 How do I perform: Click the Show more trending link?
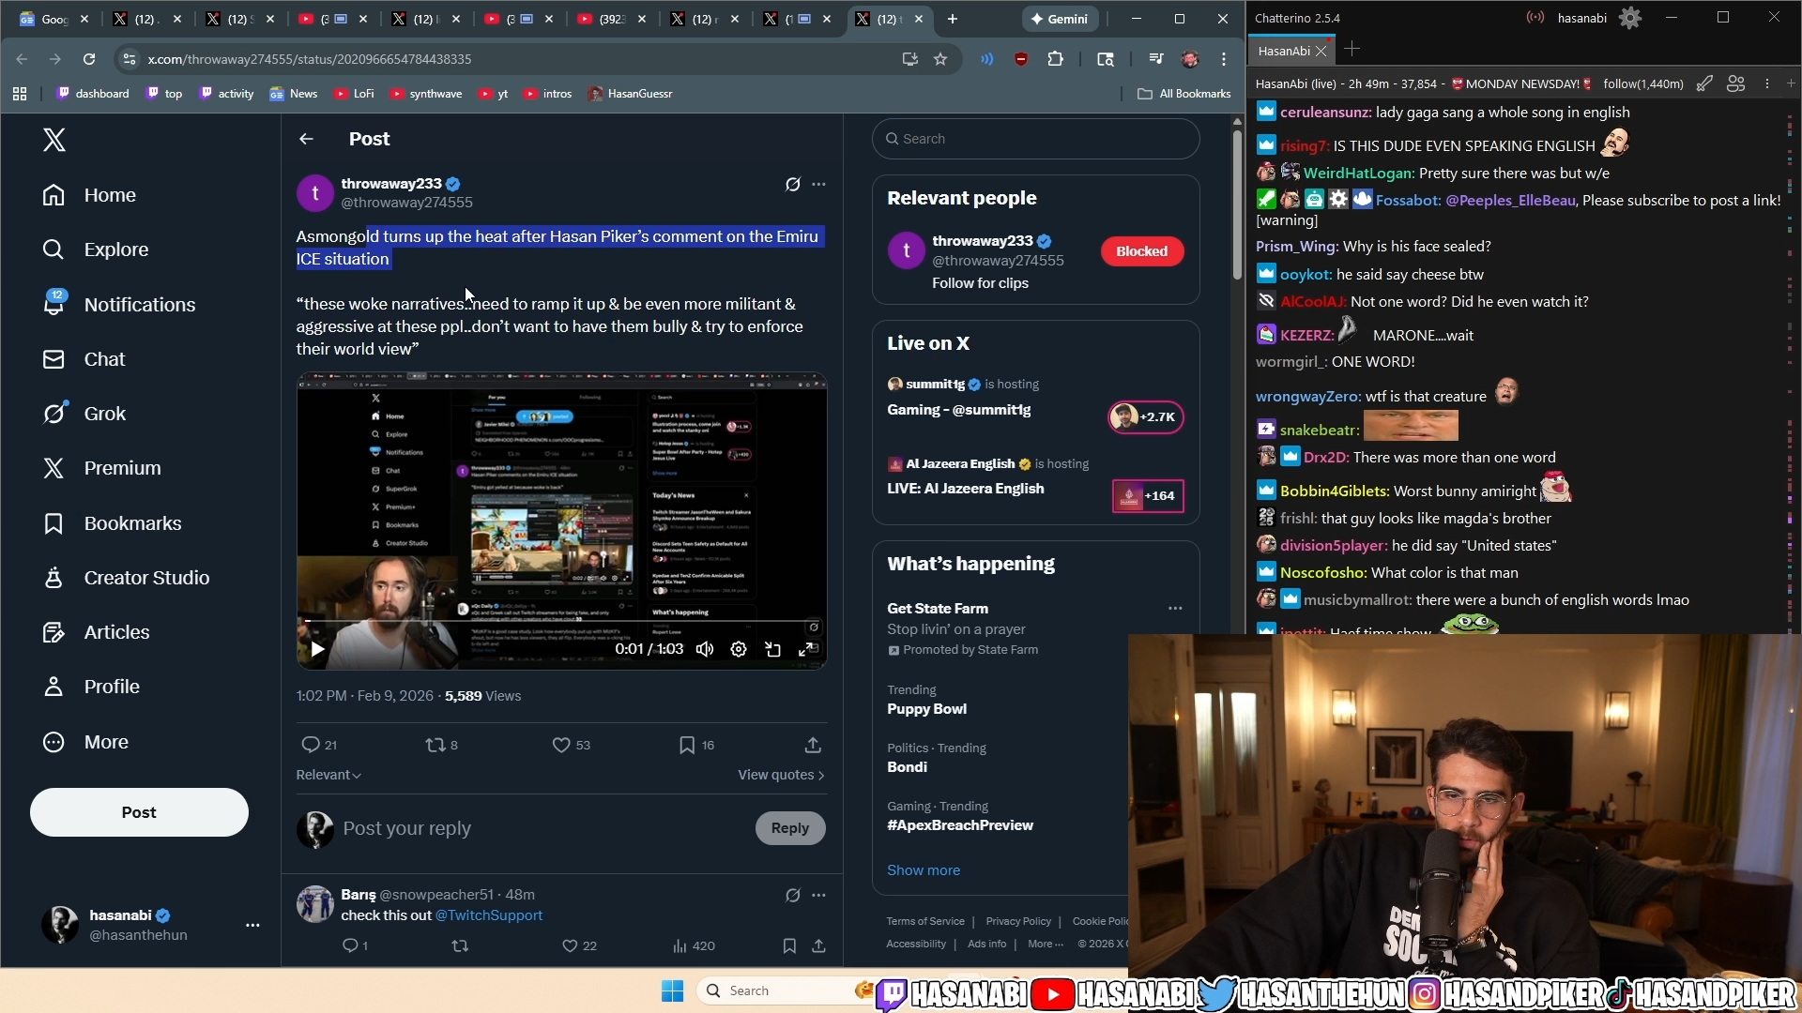tap(924, 870)
